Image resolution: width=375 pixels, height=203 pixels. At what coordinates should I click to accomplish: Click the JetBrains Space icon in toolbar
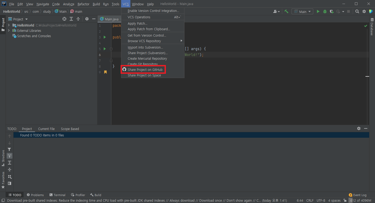371,11
